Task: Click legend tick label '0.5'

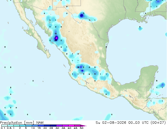Action: click(x=9, y=128)
